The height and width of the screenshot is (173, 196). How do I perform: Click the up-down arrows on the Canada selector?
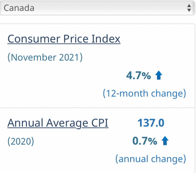pos(189,8)
